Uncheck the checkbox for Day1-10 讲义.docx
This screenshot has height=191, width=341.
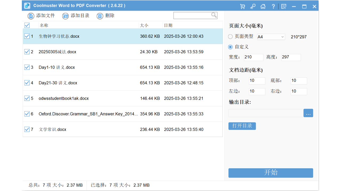point(27,67)
